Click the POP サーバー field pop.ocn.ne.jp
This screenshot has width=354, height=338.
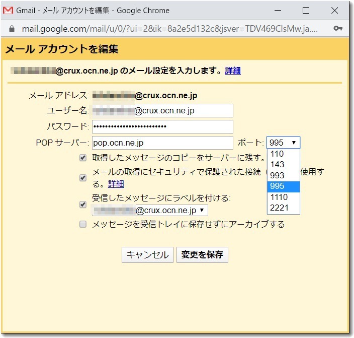pos(162,143)
